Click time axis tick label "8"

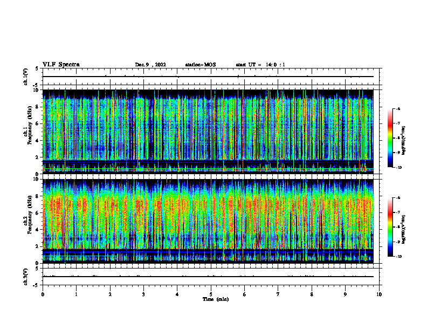coord(312,294)
